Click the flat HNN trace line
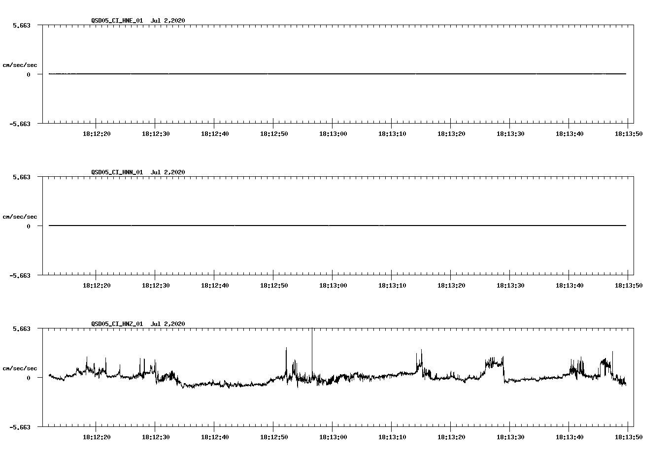Screen dimensions: 669x455 pyautogui.click(x=337, y=226)
